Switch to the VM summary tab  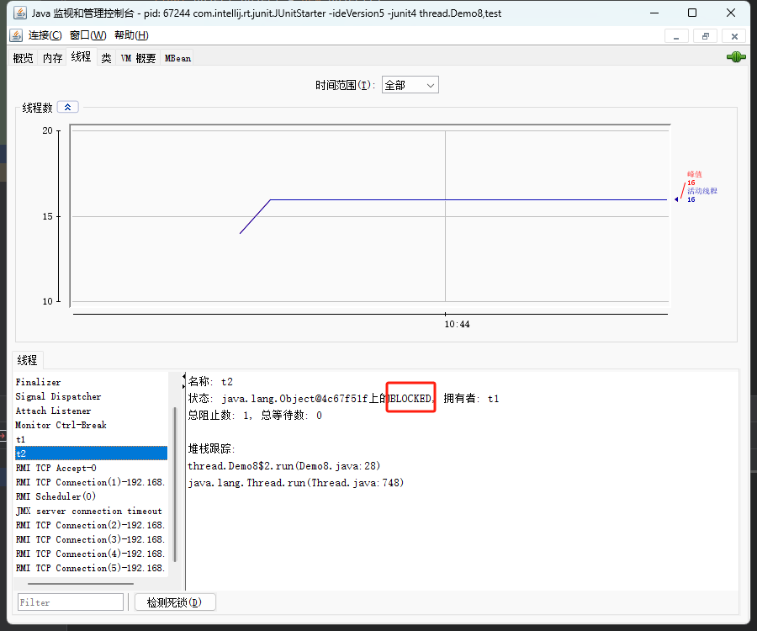pyautogui.click(x=138, y=58)
